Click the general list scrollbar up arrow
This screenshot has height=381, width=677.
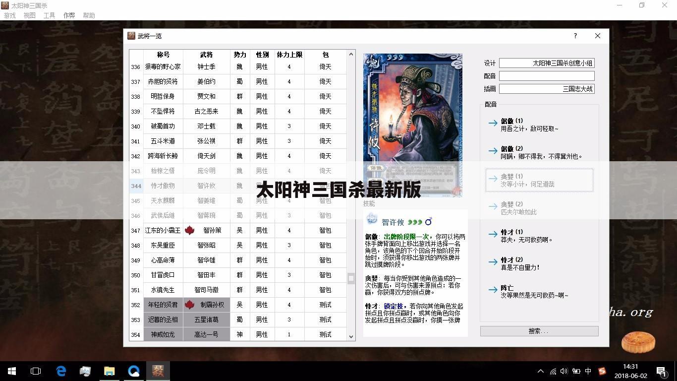[351, 54]
